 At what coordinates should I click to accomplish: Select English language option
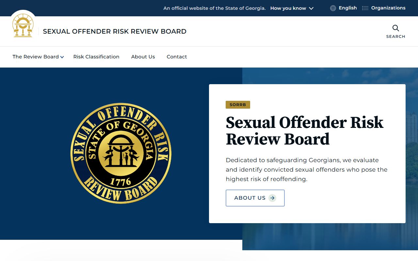coord(348,8)
